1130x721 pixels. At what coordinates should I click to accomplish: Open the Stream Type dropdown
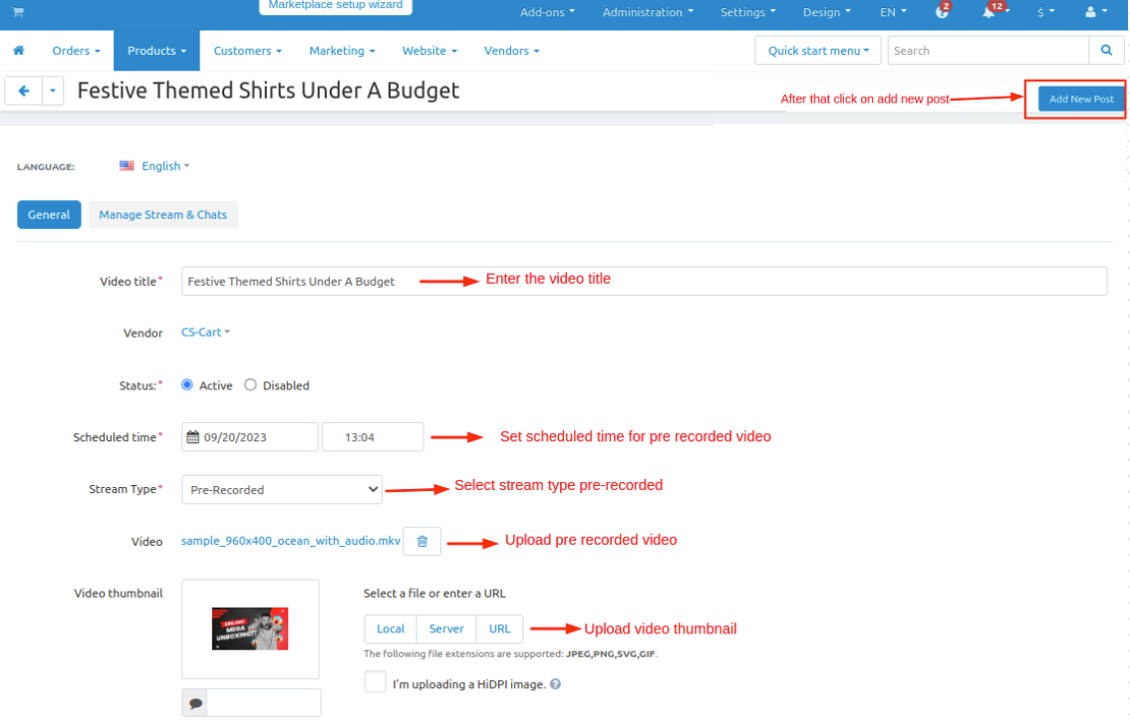click(282, 490)
